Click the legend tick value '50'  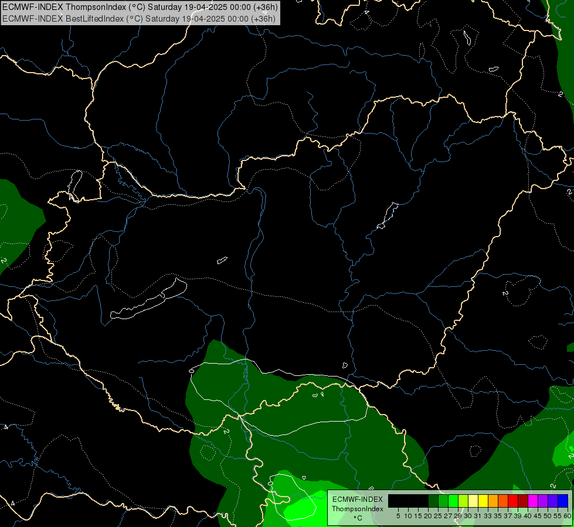pyautogui.click(x=547, y=516)
